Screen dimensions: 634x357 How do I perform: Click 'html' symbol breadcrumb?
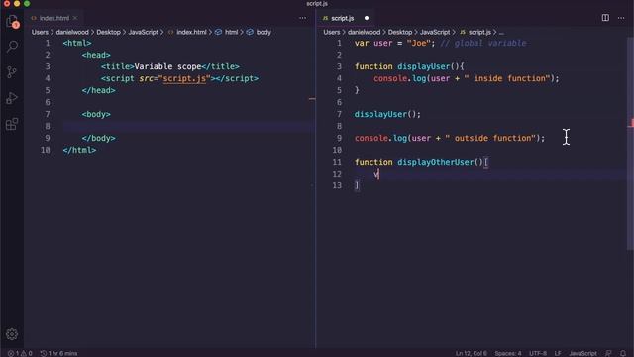[x=227, y=32]
